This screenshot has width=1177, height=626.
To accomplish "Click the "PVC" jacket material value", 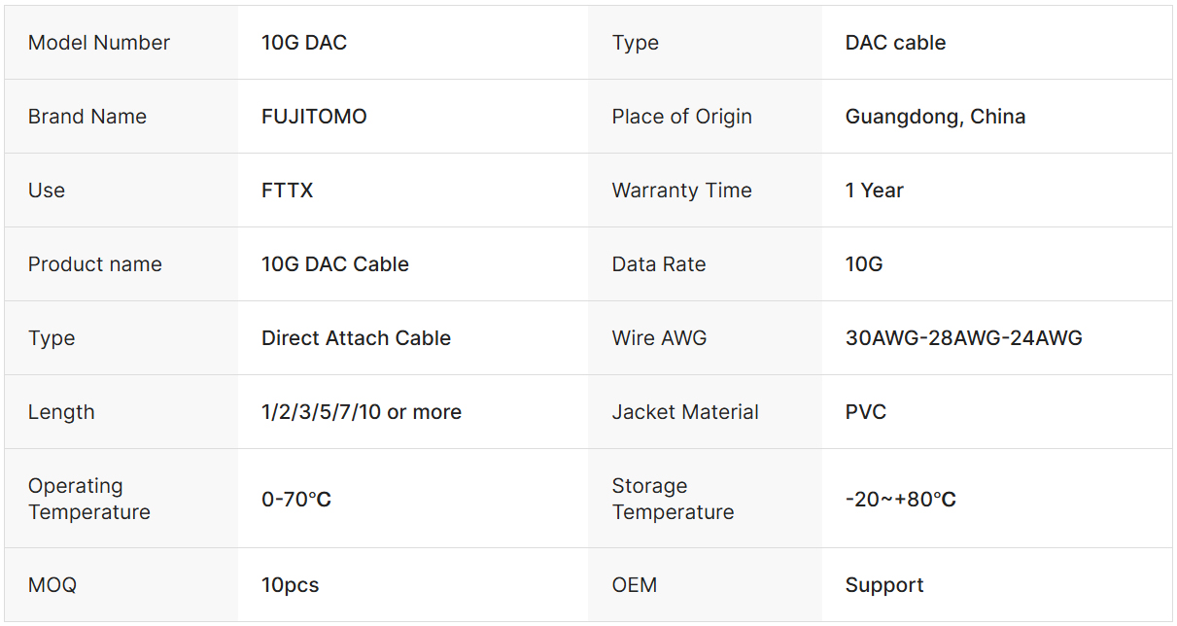I will [x=866, y=412].
